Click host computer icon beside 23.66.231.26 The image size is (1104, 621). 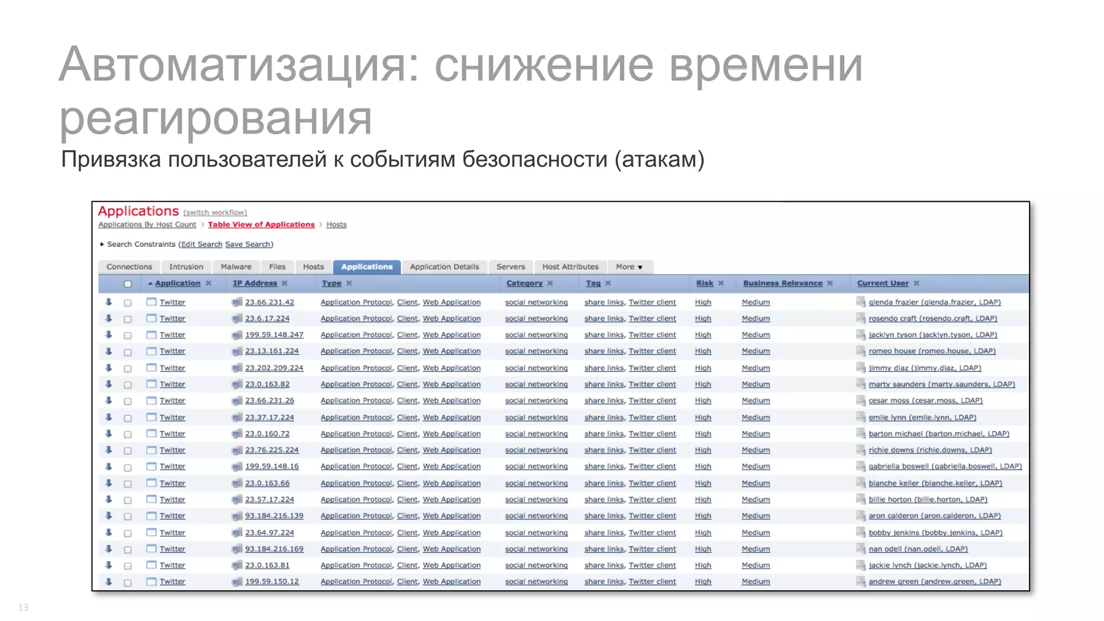pyautogui.click(x=237, y=401)
